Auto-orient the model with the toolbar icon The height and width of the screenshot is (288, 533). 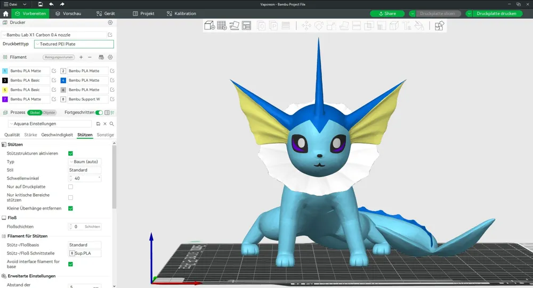coord(234,26)
